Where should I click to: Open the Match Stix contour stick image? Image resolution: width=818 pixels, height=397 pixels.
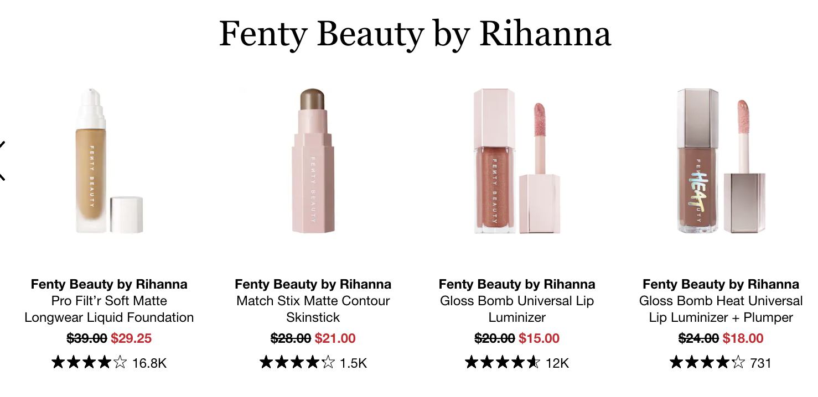313,161
